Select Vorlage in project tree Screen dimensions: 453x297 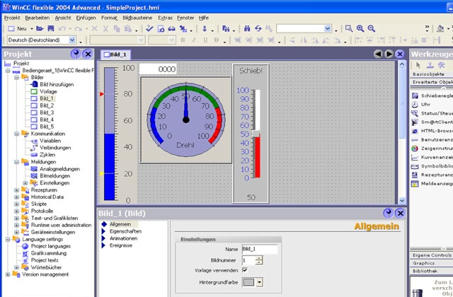point(48,91)
